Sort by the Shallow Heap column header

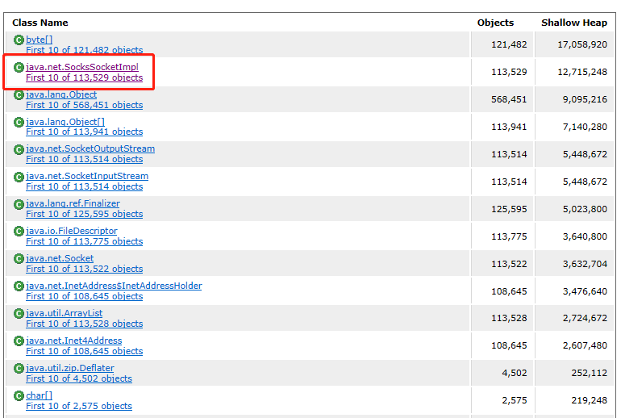[573, 23]
